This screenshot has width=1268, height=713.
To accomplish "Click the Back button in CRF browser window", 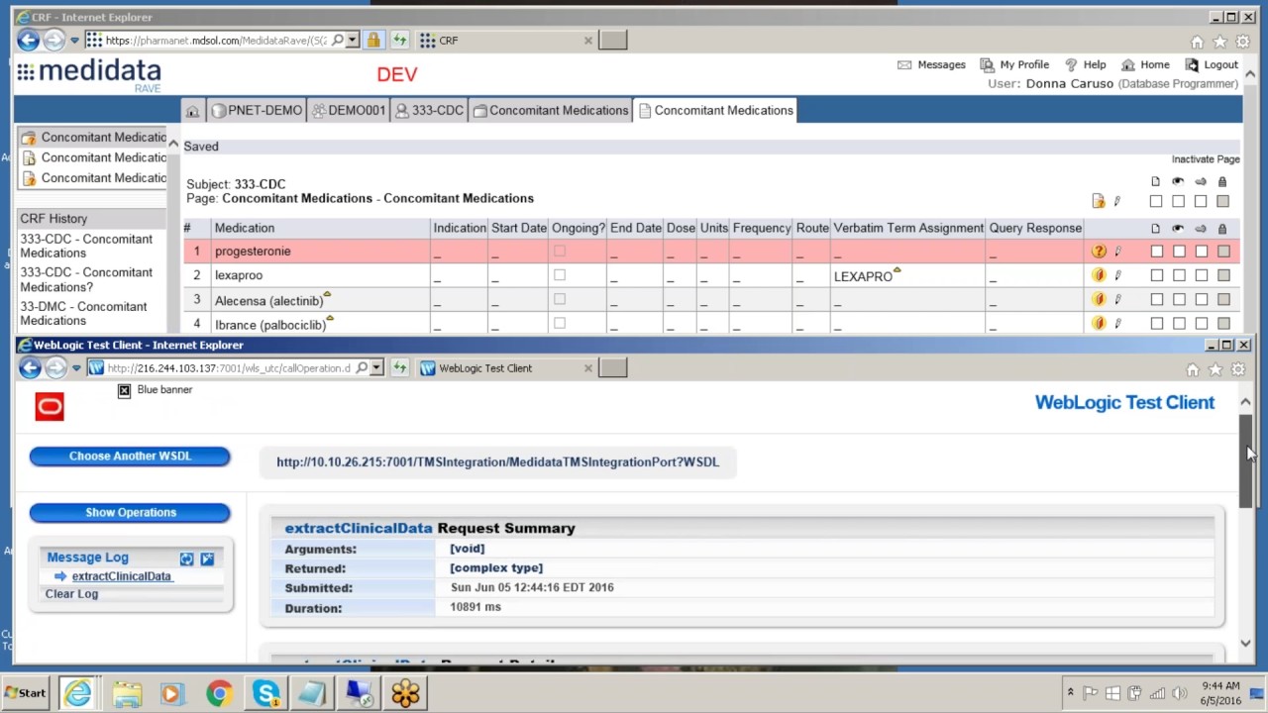I will 28,41.
